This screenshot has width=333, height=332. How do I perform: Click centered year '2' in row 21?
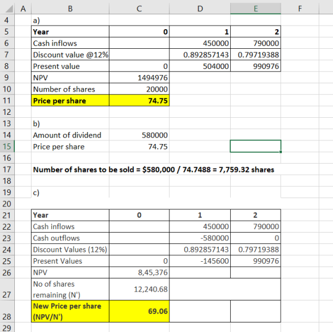pyautogui.click(x=256, y=215)
